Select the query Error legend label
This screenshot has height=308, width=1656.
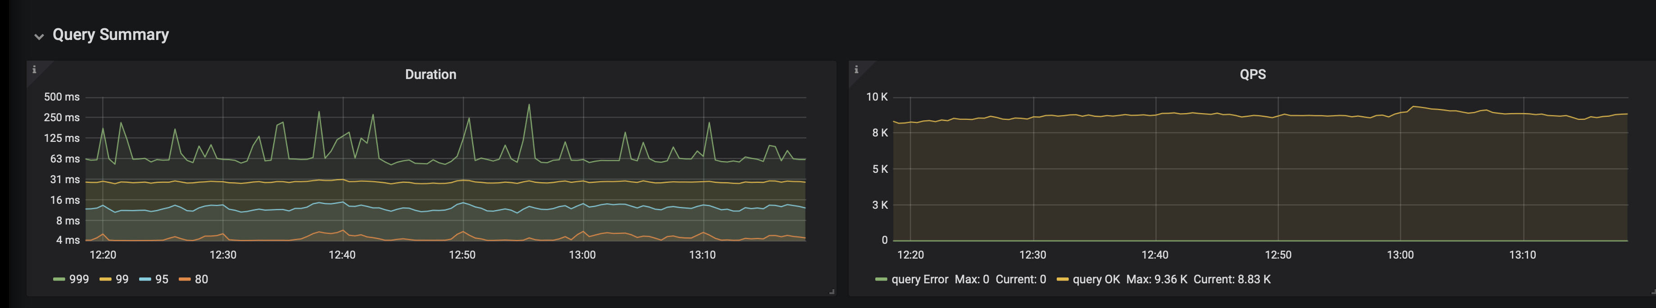pos(919,279)
